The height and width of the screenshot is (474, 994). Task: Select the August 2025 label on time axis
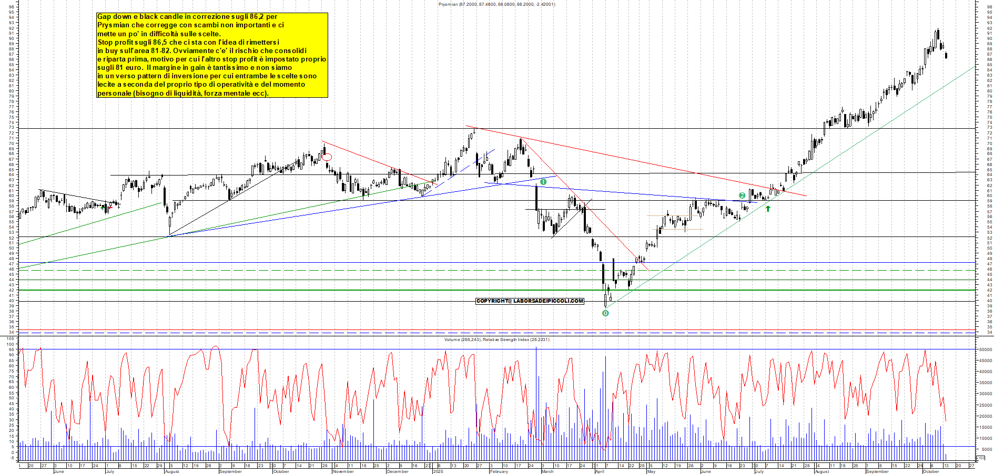[x=821, y=471]
